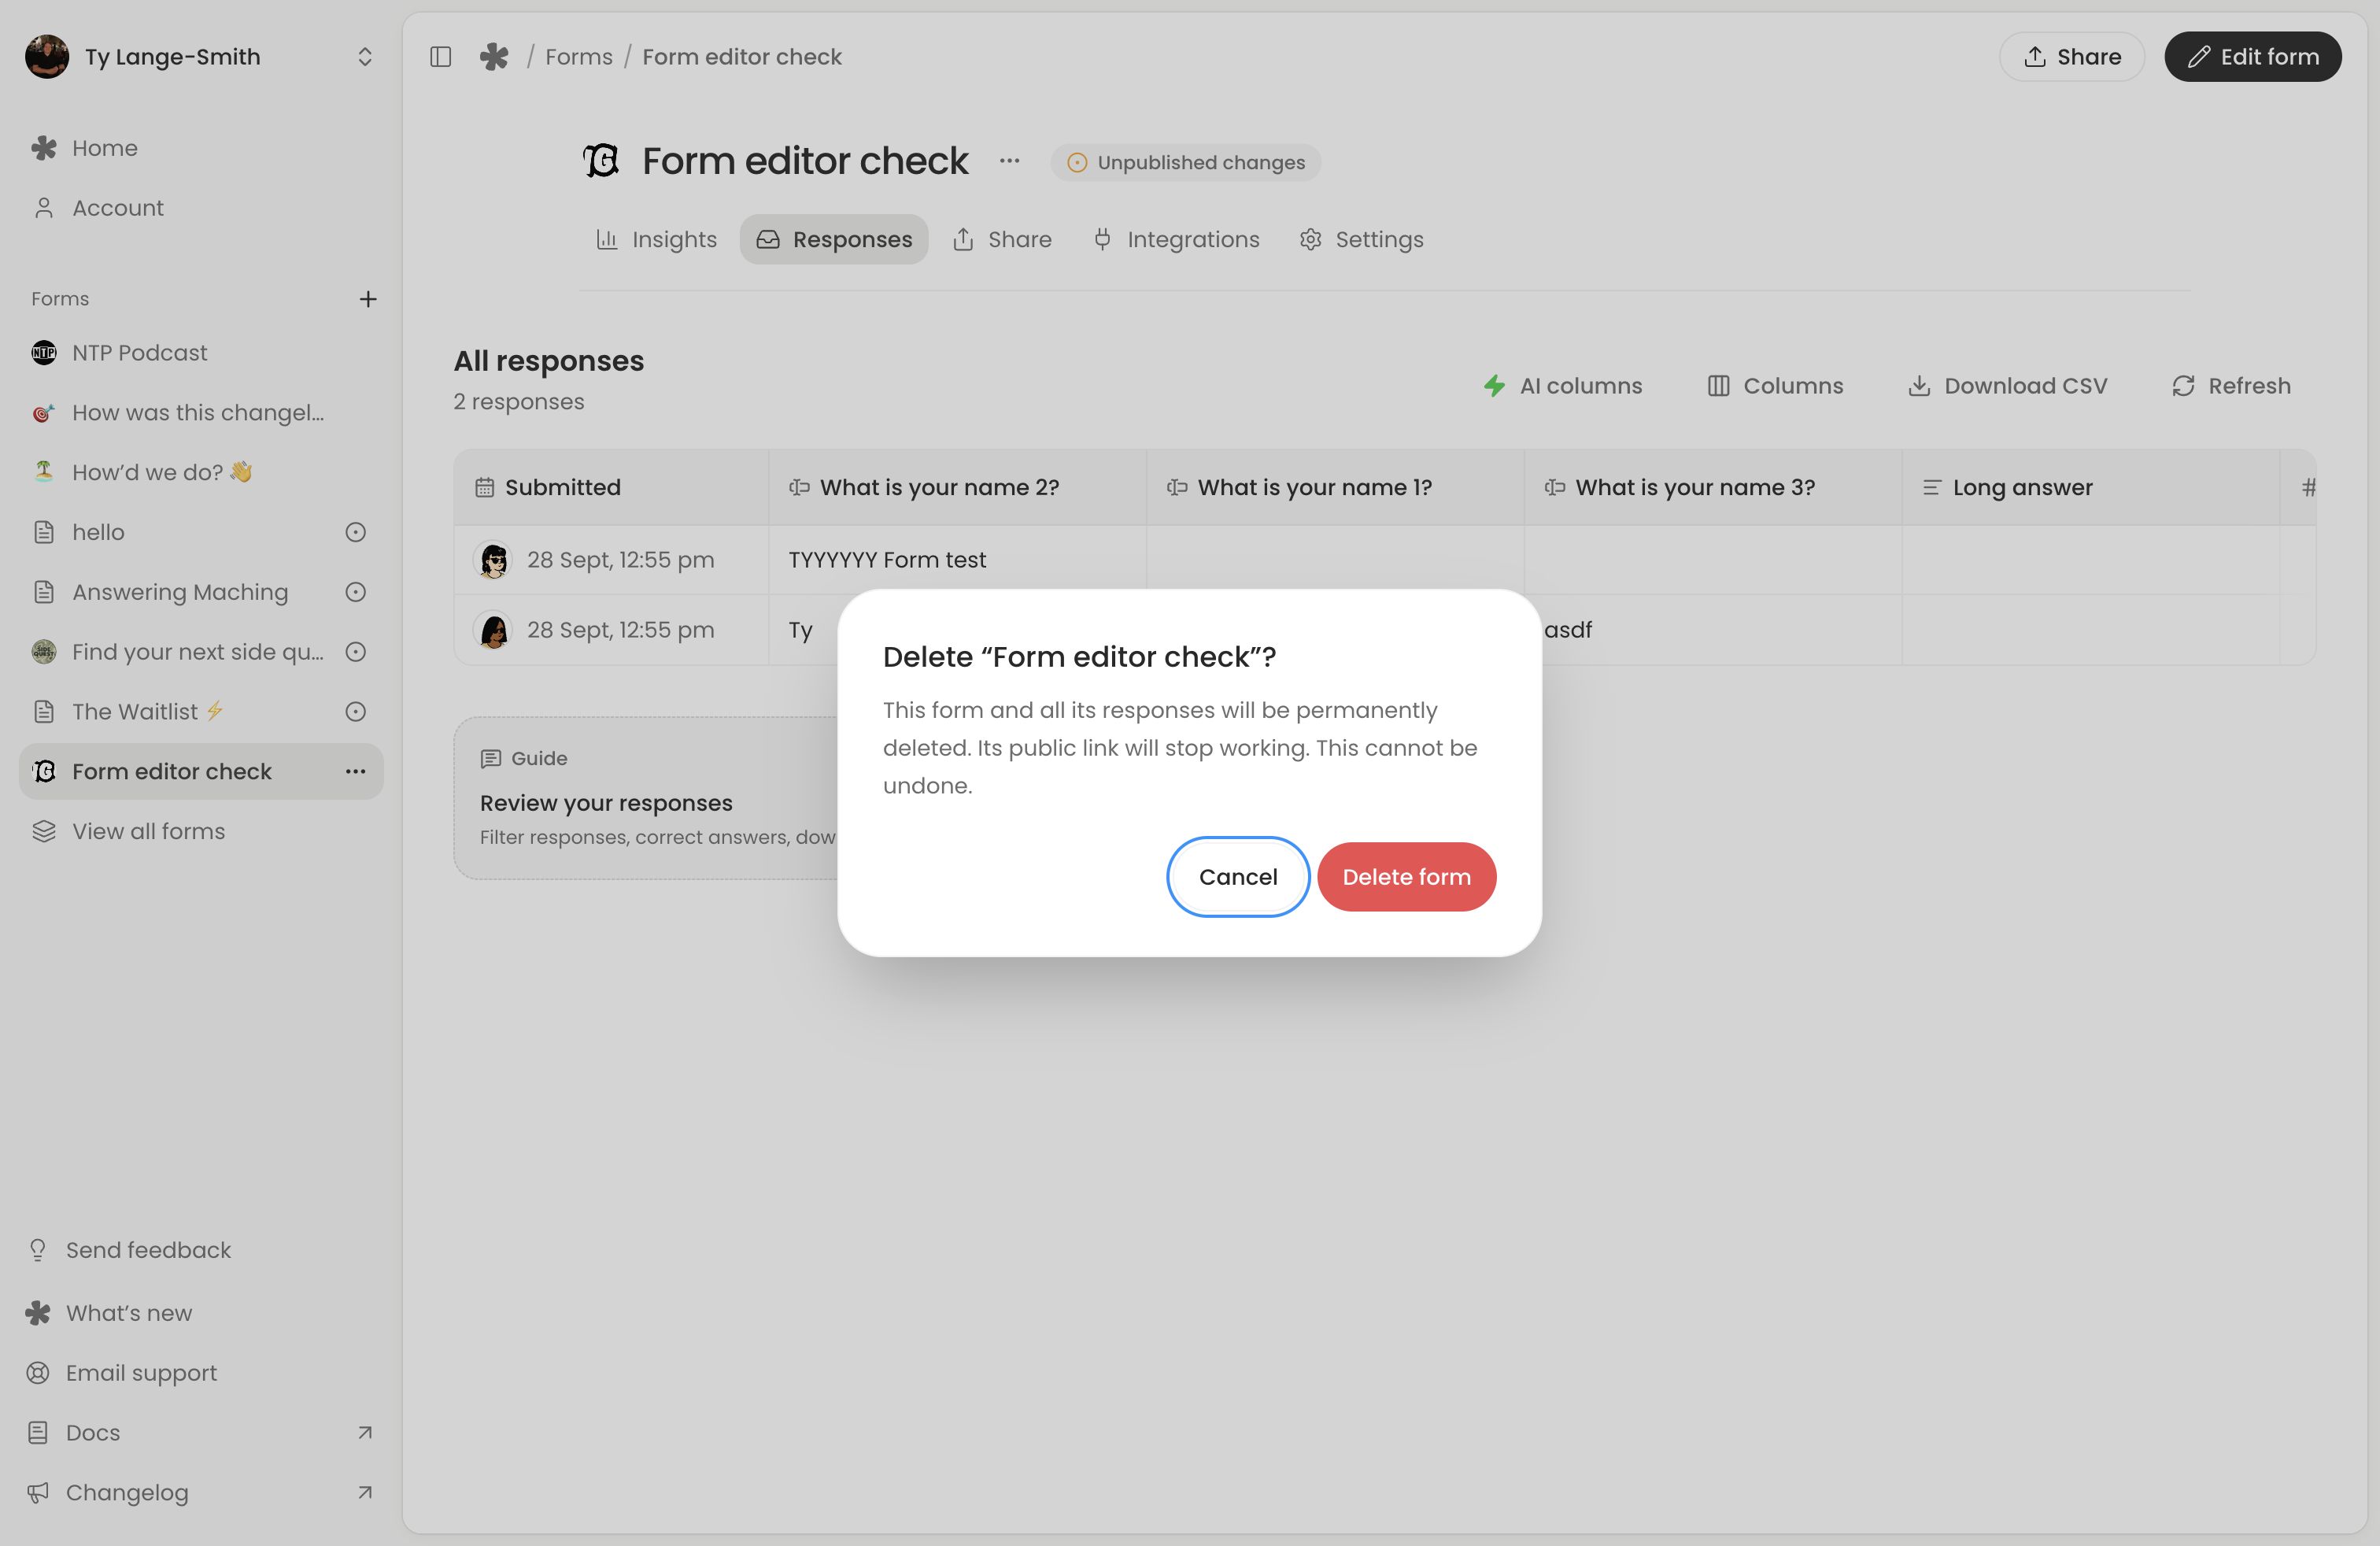Click the Ty Lange-Smith profile avatar
The image size is (2380, 1546).
point(47,56)
